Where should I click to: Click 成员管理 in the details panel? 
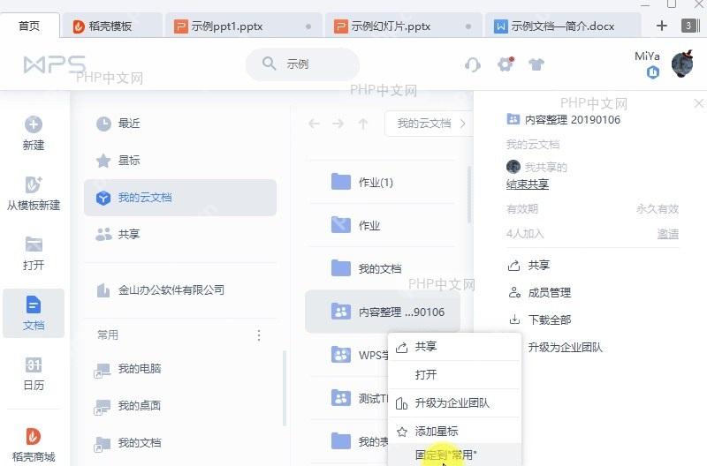point(540,293)
